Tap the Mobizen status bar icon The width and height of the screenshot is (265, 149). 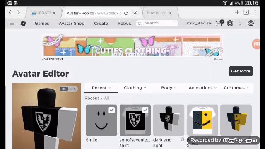(x=10, y=3)
